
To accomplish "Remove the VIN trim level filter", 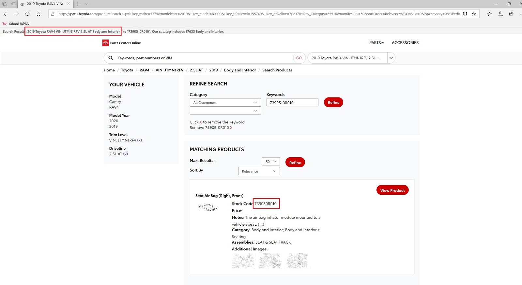I will (140, 140).
